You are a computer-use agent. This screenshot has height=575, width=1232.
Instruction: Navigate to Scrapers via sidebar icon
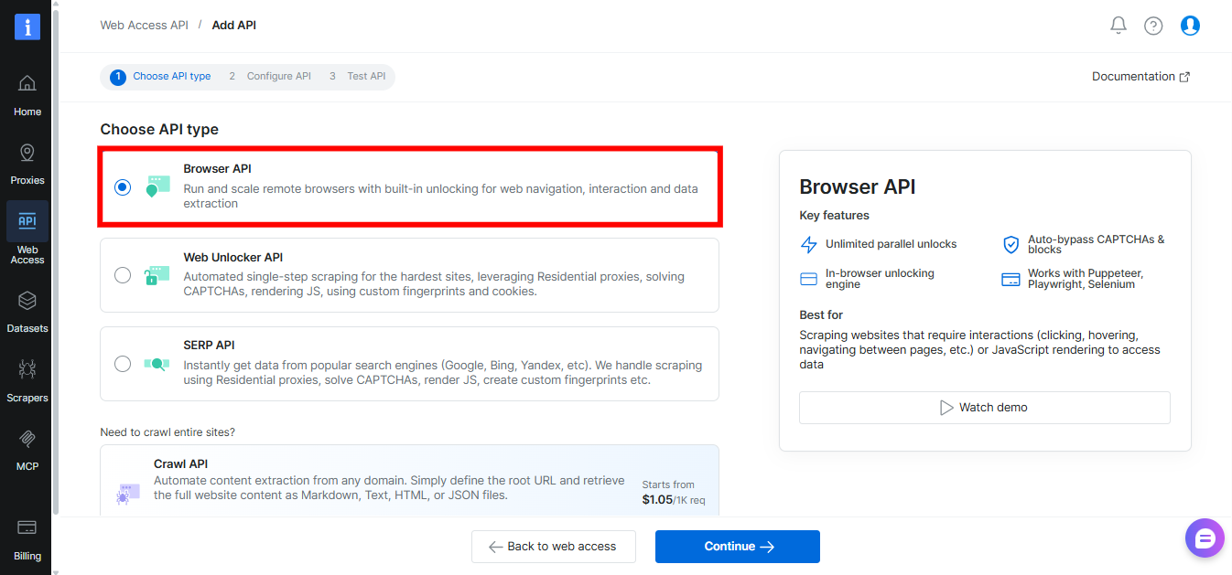[27, 376]
